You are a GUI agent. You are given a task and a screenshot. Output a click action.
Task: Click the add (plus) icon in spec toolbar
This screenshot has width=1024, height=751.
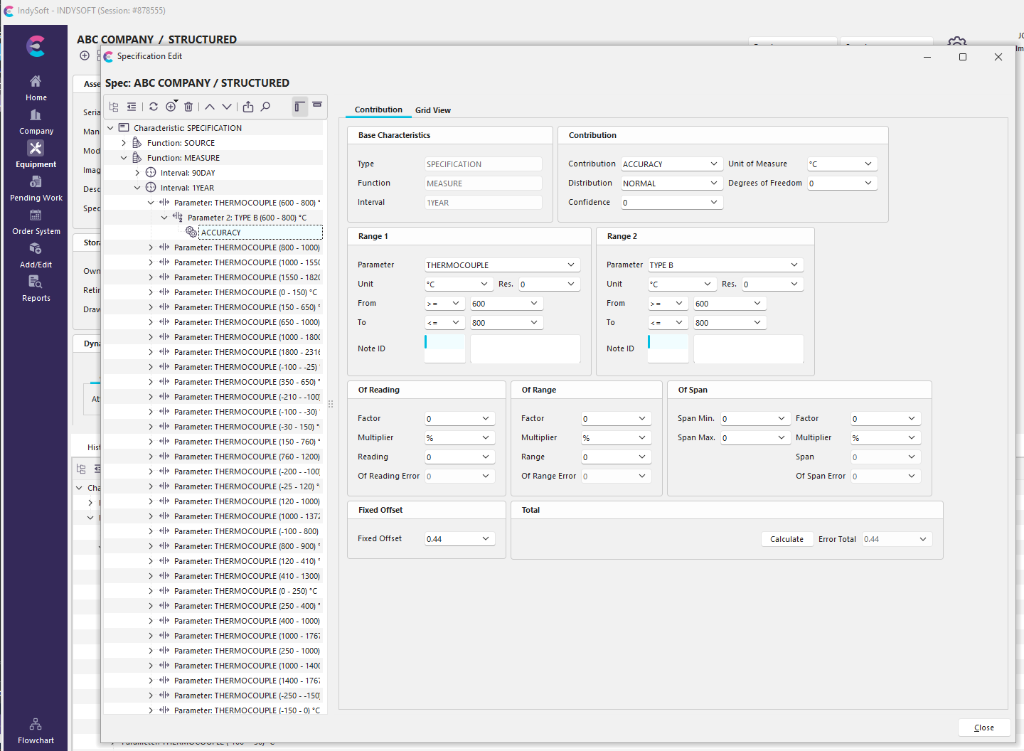click(x=171, y=107)
